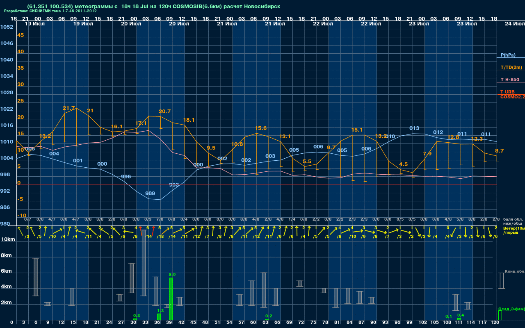Image resolution: width=525 pixels, height=328 pixels.
Task: Click the T URB legend label
Action: 507,92
